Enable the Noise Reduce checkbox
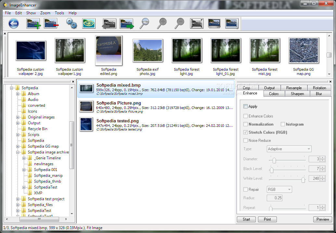The height and width of the screenshot is (233, 336). click(246, 141)
